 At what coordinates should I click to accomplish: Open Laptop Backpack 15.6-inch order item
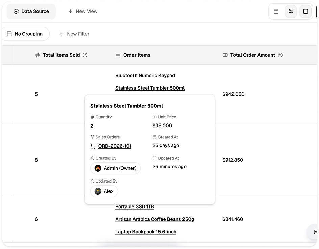[x=146, y=232]
